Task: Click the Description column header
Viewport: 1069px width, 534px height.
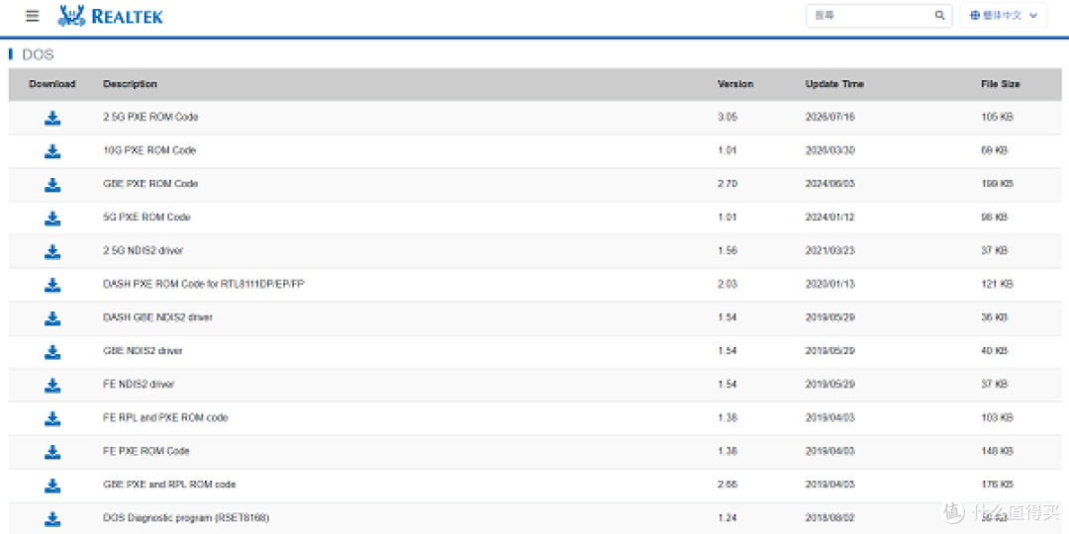Action: click(x=131, y=84)
